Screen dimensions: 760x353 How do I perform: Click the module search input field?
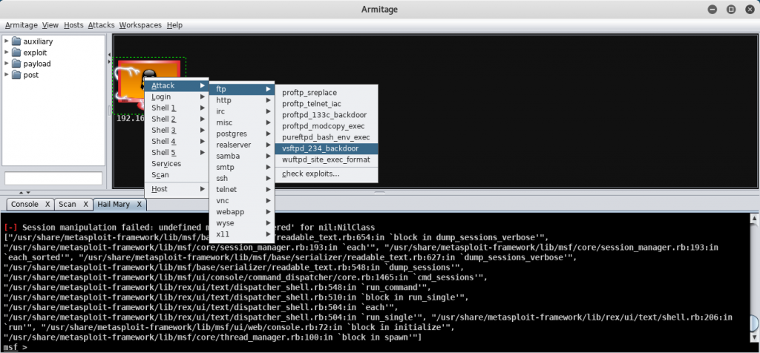pyautogui.click(x=53, y=178)
